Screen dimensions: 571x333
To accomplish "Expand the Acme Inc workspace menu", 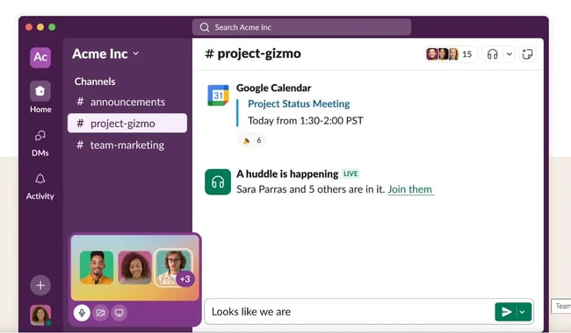I will (105, 53).
